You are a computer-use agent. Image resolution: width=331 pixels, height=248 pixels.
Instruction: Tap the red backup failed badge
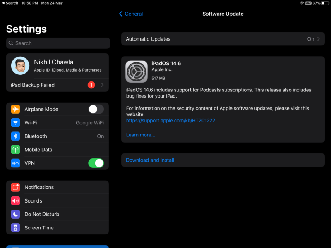[91, 85]
